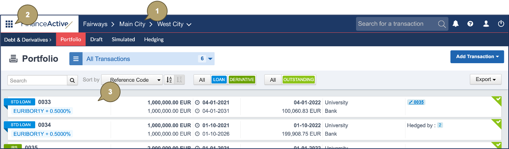Sort ascending A to Z
This screenshot has height=149, width=509.
pos(169,80)
